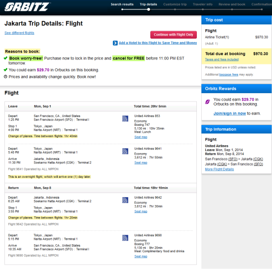
Task: Click Flight 9642 Operated by ALL NIPPON text
Action: click(x=33, y=224)
